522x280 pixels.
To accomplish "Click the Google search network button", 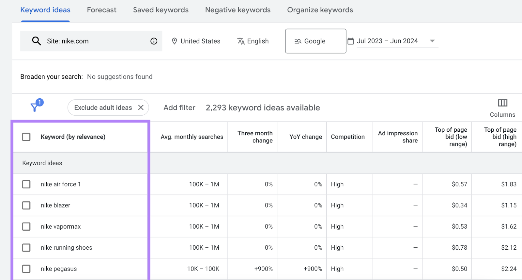I will tap(315, 41).
